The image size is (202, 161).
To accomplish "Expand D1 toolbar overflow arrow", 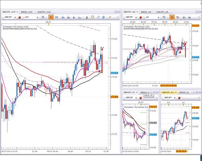I will click(x=199, y=98).
